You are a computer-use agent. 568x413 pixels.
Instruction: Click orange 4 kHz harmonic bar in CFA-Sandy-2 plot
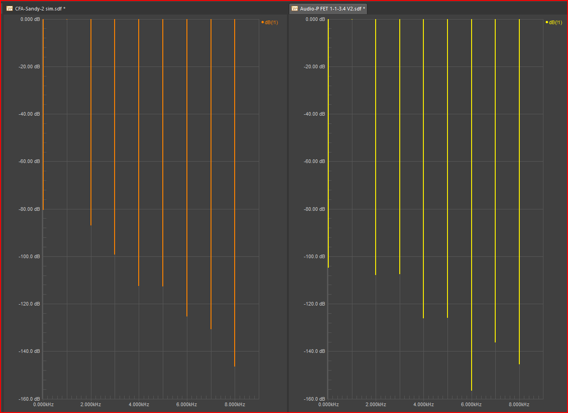coord(139,153)
